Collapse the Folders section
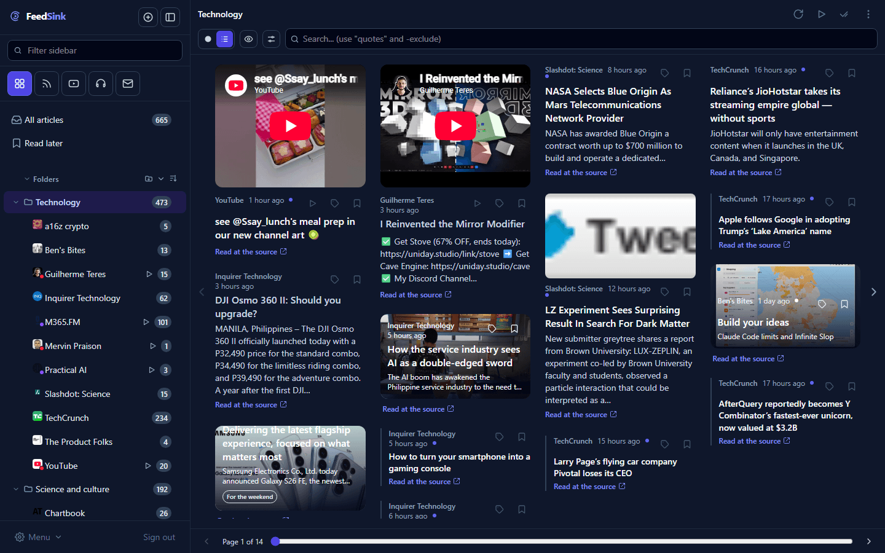 pos(27,179)
